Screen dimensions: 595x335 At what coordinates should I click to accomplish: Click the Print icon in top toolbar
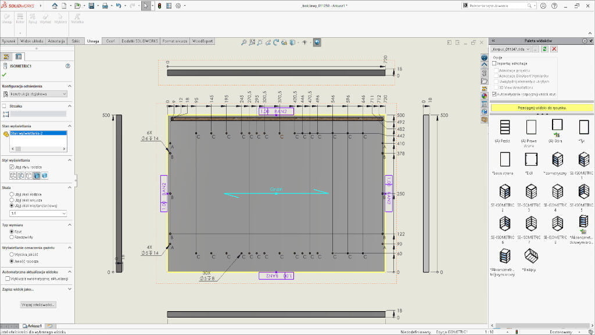point(105,6)
